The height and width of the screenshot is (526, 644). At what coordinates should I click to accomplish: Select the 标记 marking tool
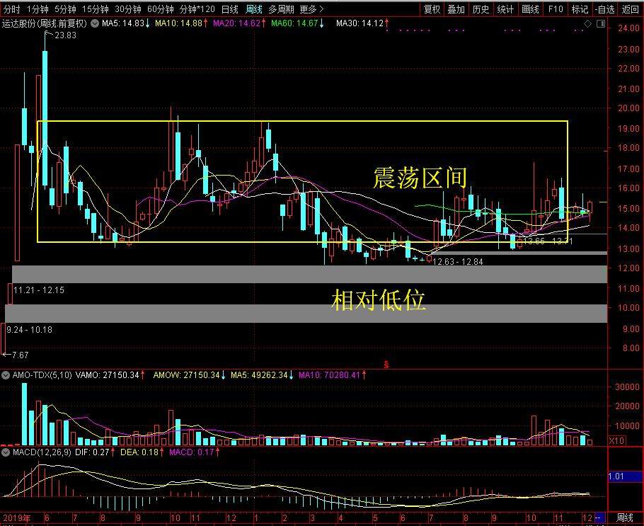coord(579,9)
